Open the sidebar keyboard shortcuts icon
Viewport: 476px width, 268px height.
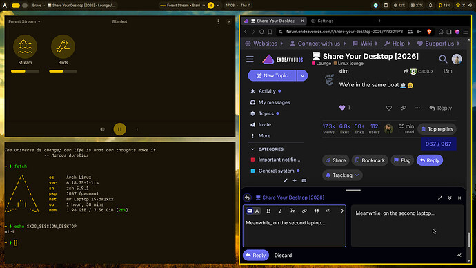(x=304, y=180)
